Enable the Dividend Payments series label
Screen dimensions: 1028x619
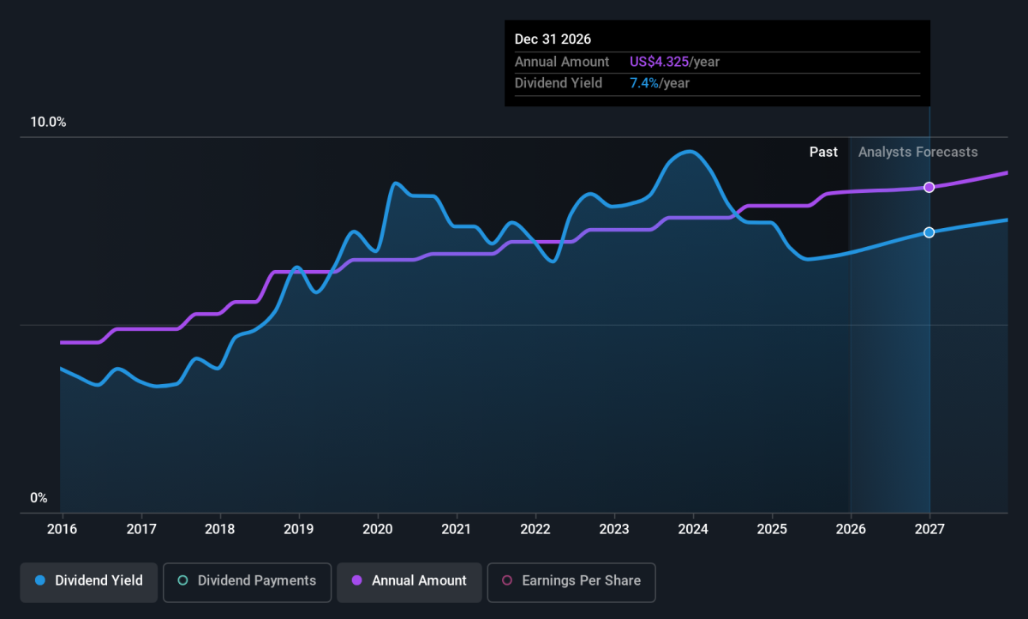tap(256, 581)
